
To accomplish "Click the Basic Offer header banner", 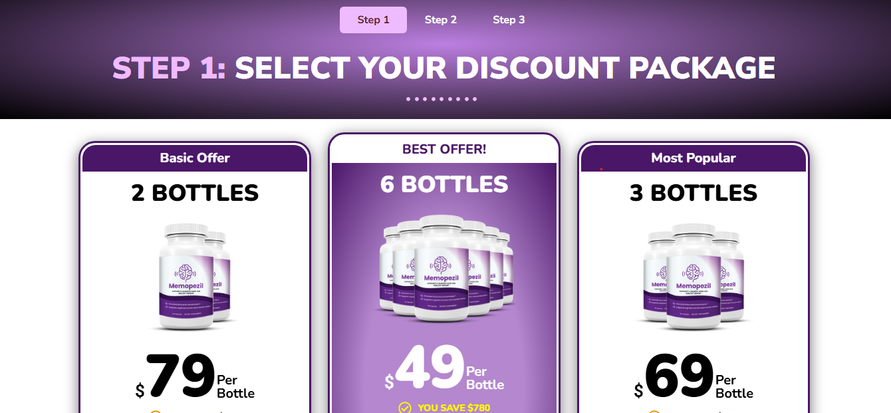I will pos(195,158).
